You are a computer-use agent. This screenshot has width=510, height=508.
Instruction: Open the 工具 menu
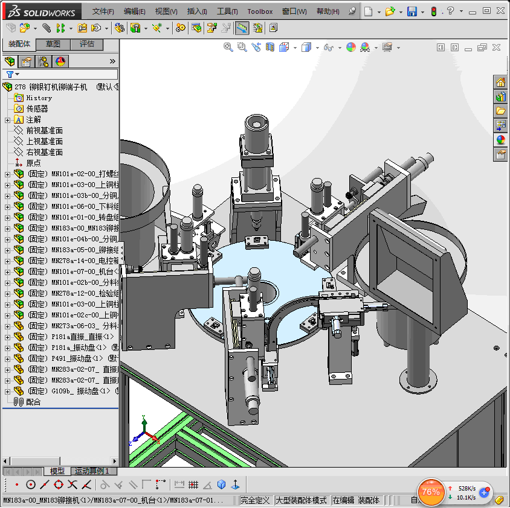(x=227, y=11)
